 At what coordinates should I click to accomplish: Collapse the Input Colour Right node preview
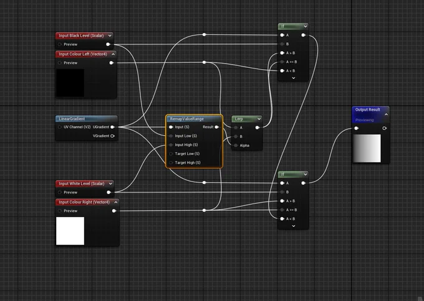(116, 202)
